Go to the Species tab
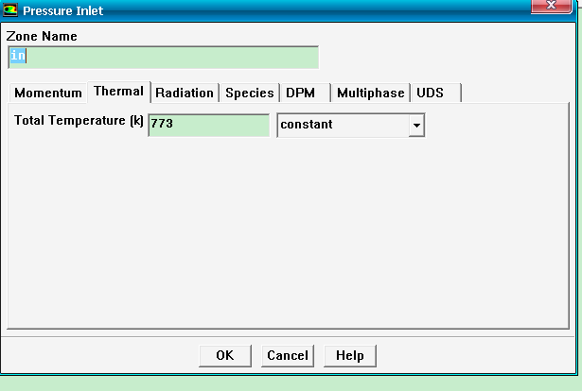Image resolution: width=582 pixels, height=391 pixels. [250, 93]
